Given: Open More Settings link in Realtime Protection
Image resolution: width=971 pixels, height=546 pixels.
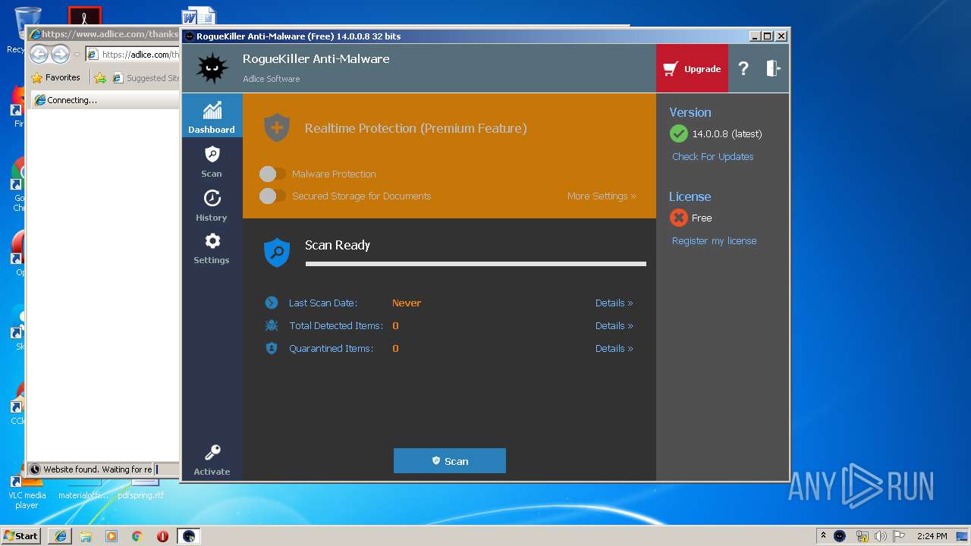Looking at the screenshot, I should (602, 196).
